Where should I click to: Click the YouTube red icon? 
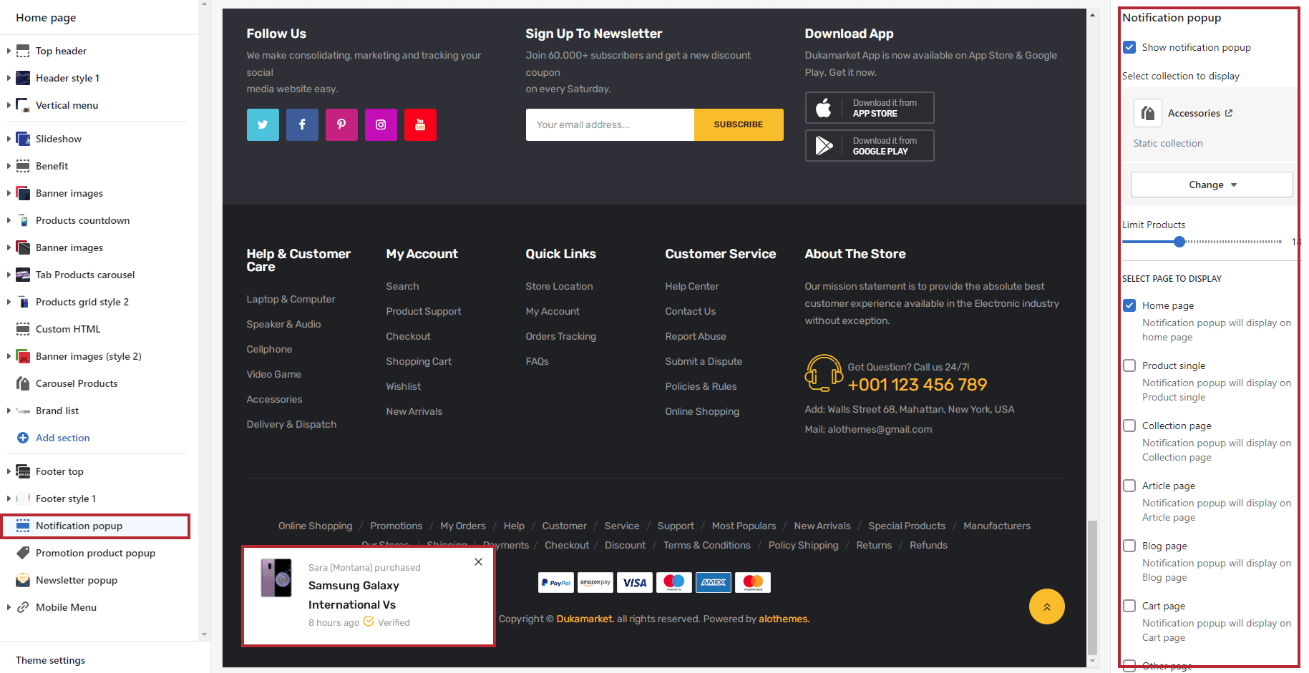click(x=420, y=124)
